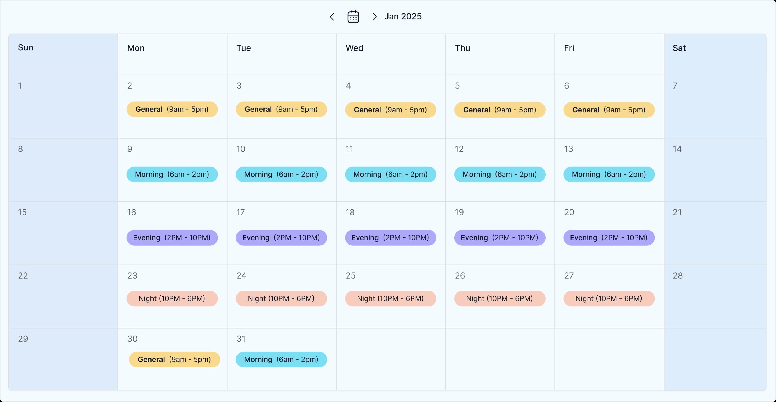Viewport: 776px width, 402px height.
Task: Click the day 29 calendar cell
Action: tap(63, 360)
